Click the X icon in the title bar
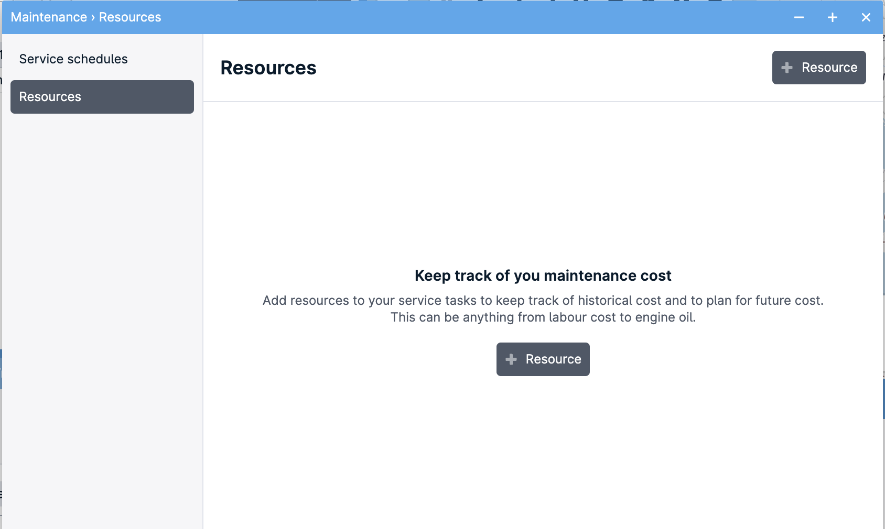The width and height of the screenshot is (885, 529). pos(865,17)
